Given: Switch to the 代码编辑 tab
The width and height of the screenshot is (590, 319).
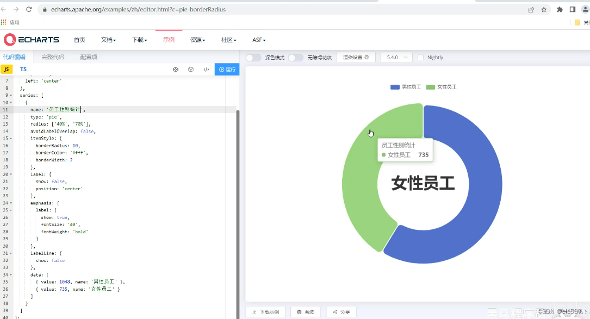Looking at the screenshot, I should tap(14, 57).
